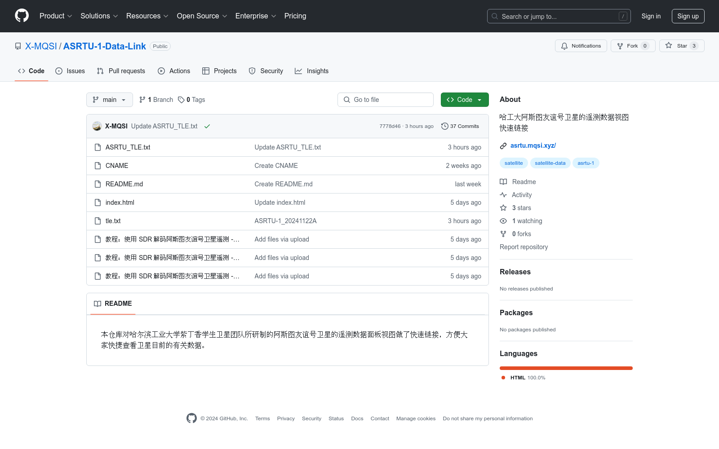View the 37 Commits history
Image resolution: width=719 pixels, height=449 pixels.
click(460, 126)
